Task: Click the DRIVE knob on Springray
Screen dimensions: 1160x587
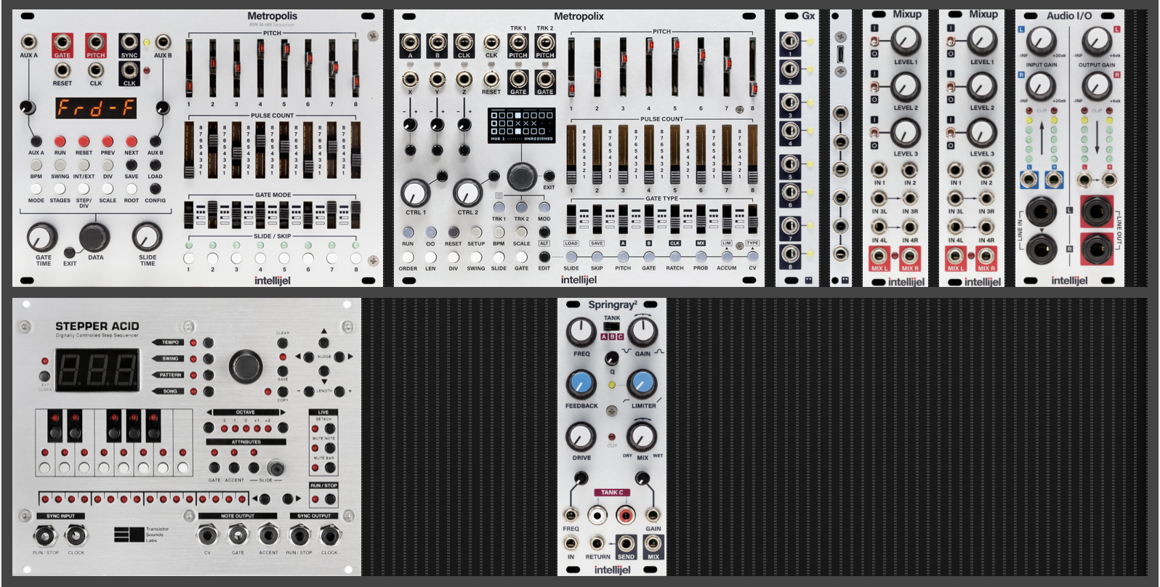Action: point(581,436)
